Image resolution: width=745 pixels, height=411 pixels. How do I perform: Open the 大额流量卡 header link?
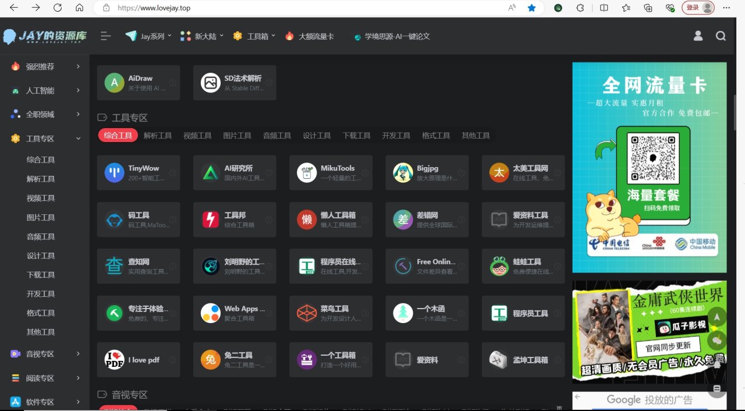[x=310, y=36]
